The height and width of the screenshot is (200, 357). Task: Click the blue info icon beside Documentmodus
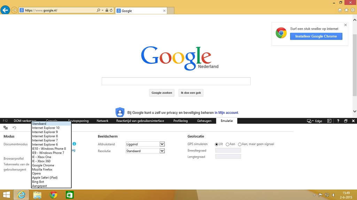tap(74, 144)
